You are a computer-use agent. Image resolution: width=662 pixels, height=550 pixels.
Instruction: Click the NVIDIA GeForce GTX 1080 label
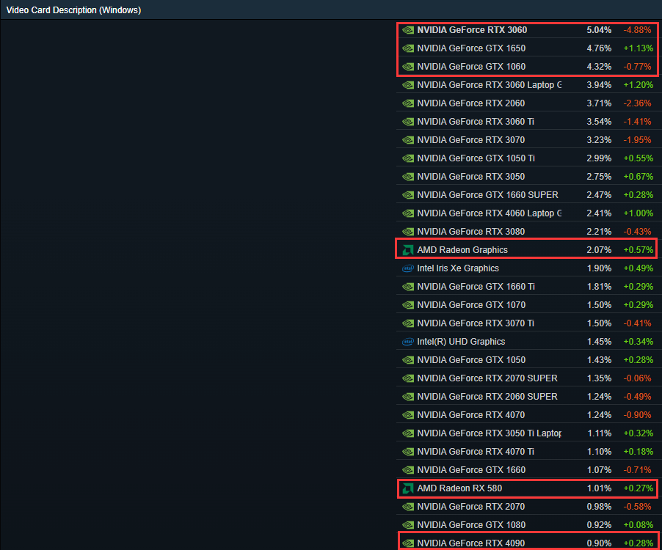(470, 525)
